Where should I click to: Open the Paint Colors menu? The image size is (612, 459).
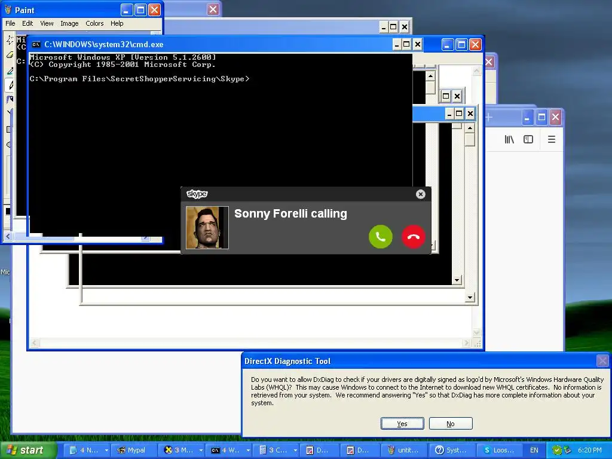click(94, 23)
